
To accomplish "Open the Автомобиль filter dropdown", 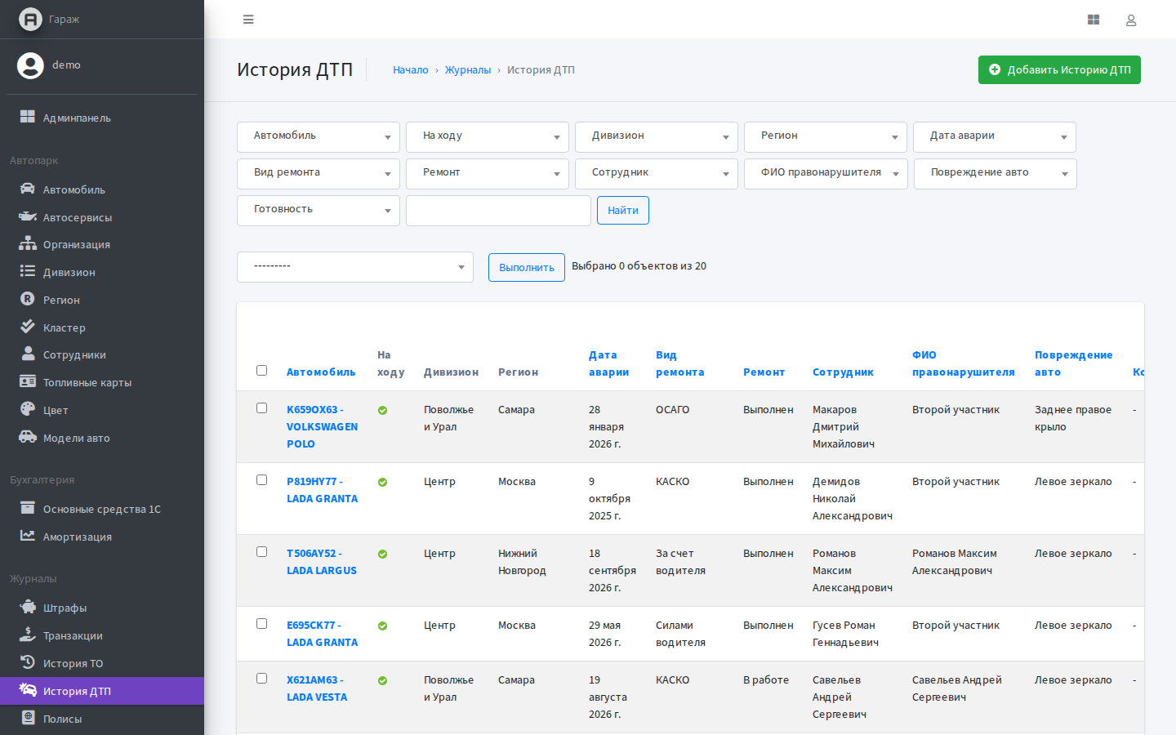I will [318, 137].
